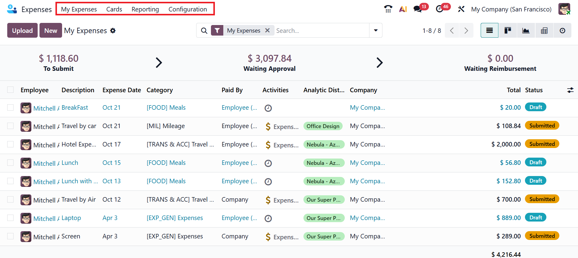This screenshot has height=258, width=578.
Task: Open the VoIP phone icon
Action: 388,9
